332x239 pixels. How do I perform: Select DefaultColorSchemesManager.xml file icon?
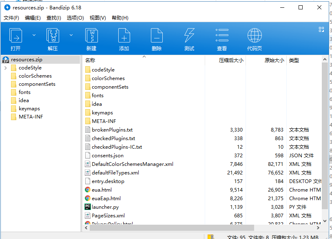[88, 164]
